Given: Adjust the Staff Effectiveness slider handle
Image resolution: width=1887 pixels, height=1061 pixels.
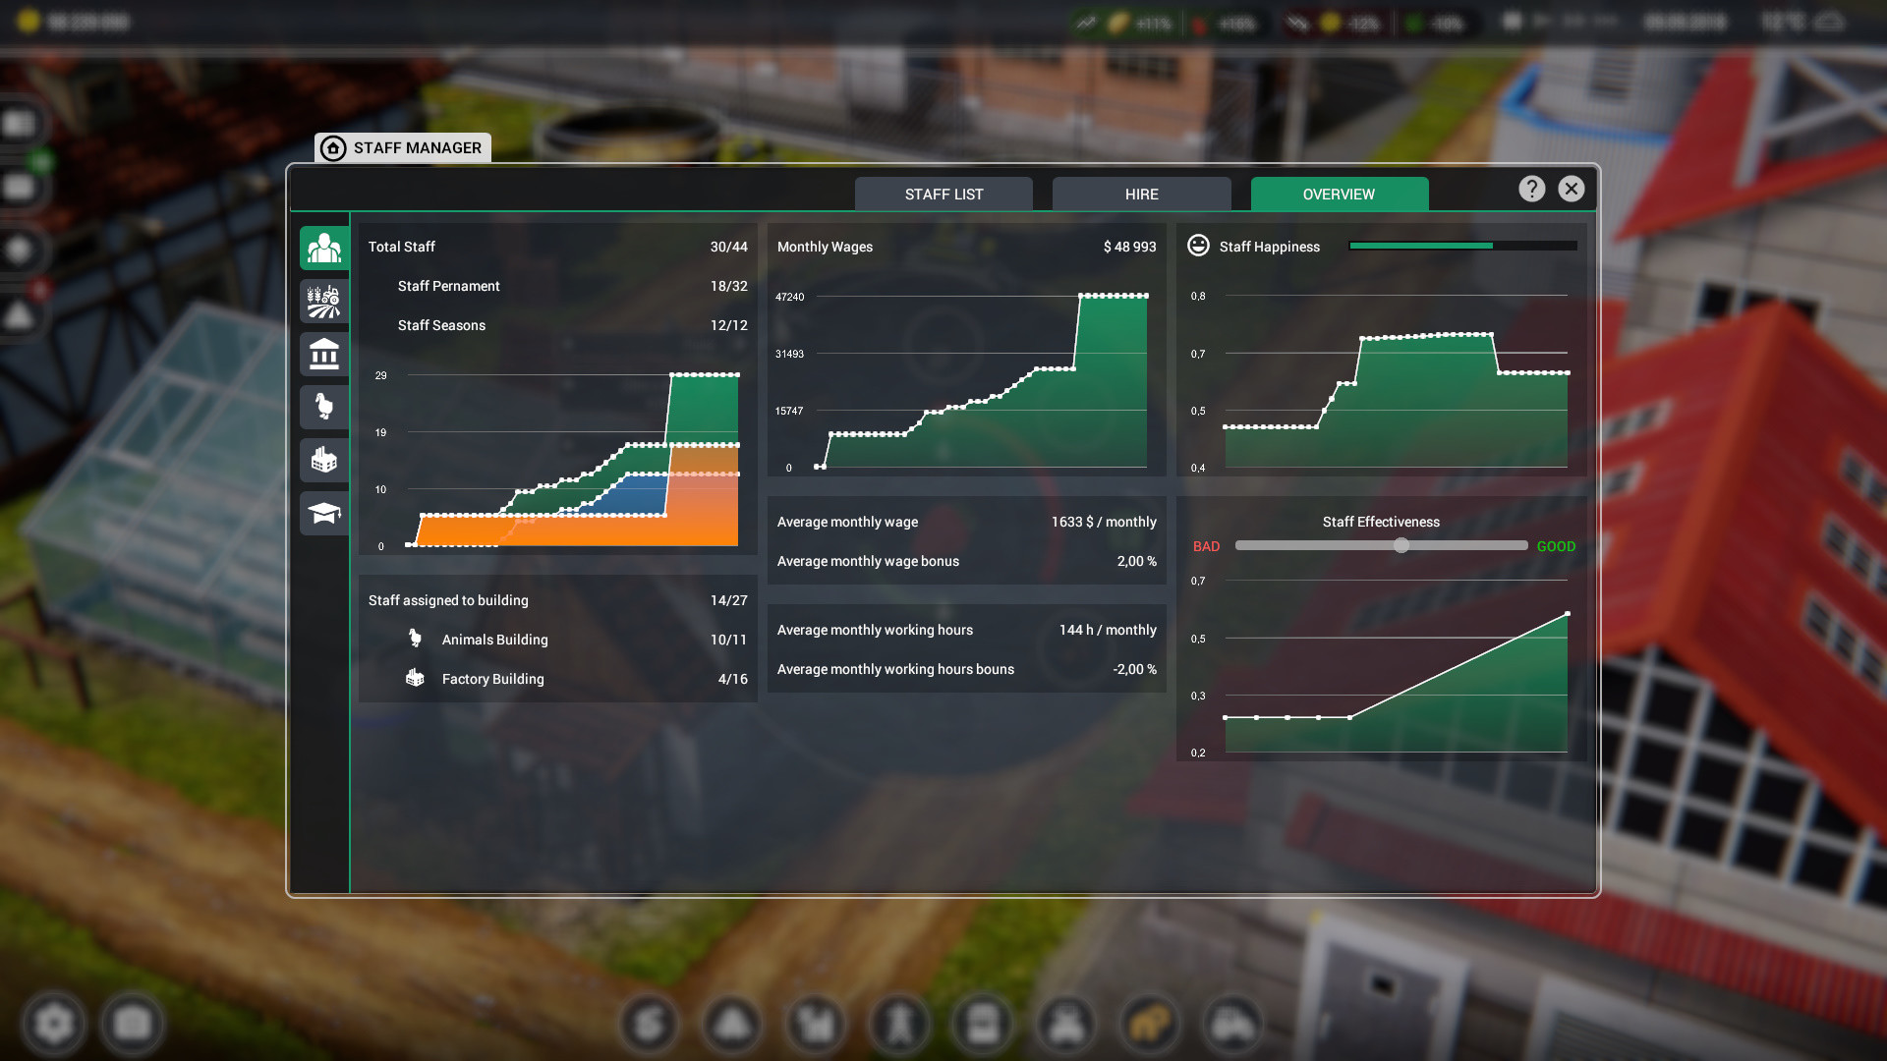Looking at the screenshot, I should (1401, 545).
